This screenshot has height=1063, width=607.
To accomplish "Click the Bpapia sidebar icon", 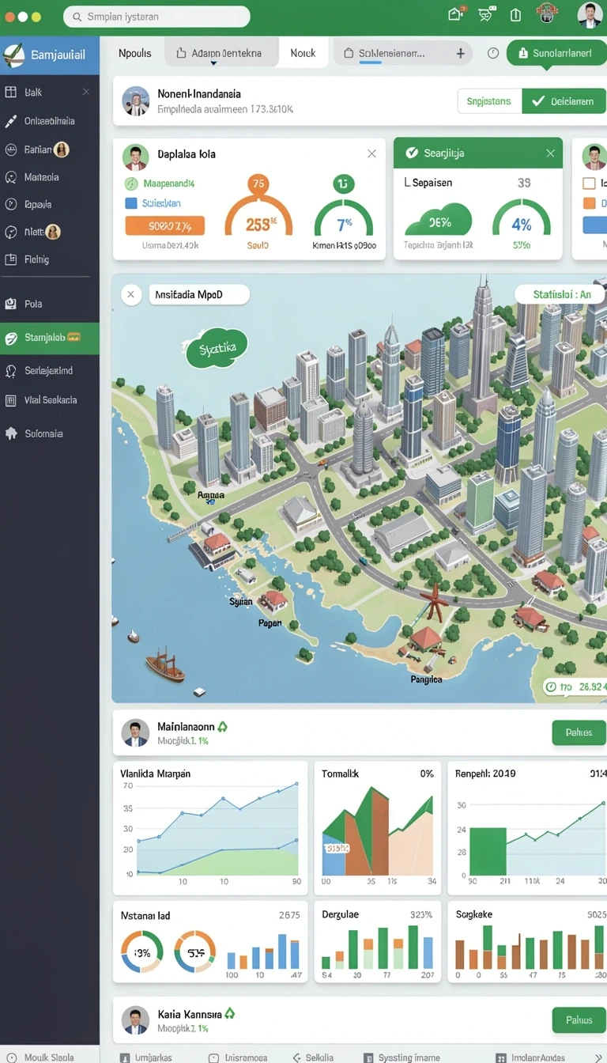I will pos(11,204).
